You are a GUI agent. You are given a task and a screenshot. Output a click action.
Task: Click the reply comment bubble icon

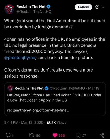click(x=8, y=135)
